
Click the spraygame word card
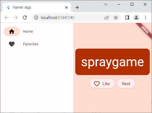click(x=112, y=62)
